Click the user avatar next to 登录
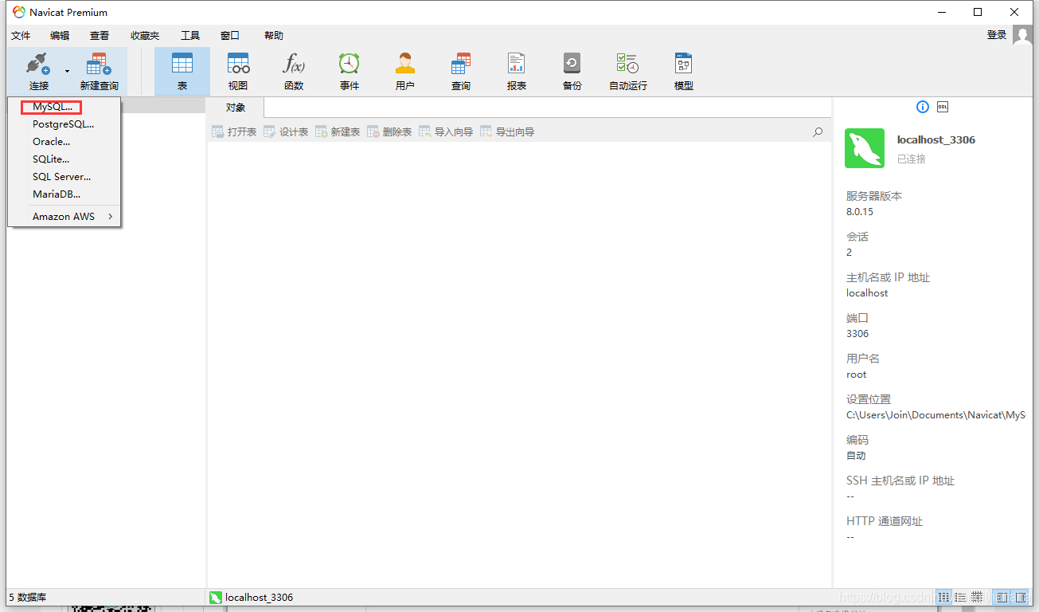This screenshot has height=612, width=1039. pyautogui.click(x=1022, y=35)
